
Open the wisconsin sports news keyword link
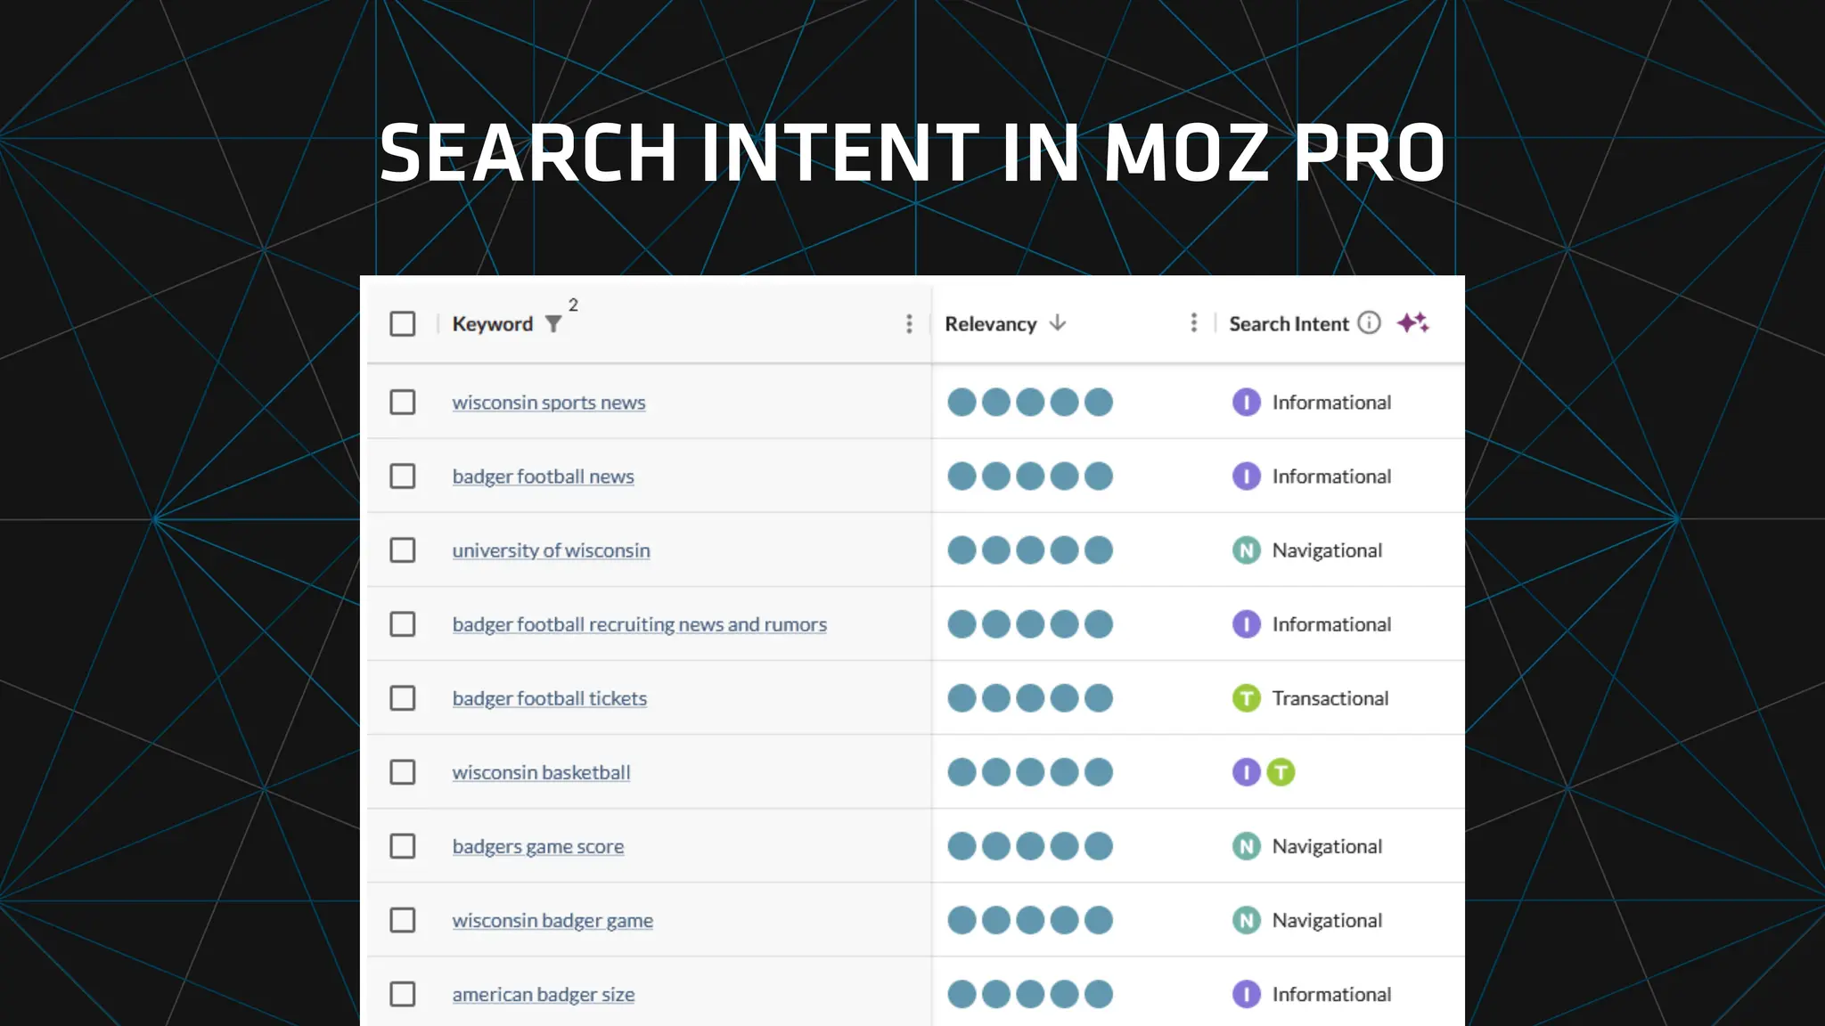[x=549, y=403]
